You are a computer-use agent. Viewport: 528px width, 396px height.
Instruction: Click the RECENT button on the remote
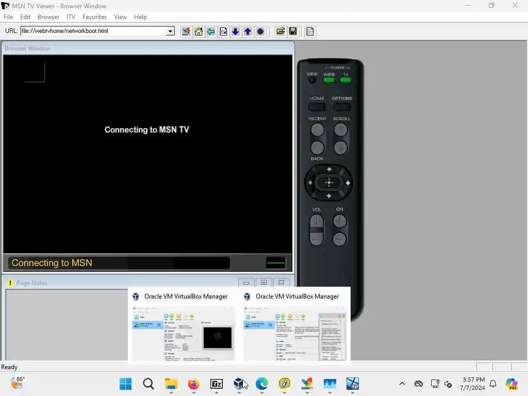tap(318, 129)
